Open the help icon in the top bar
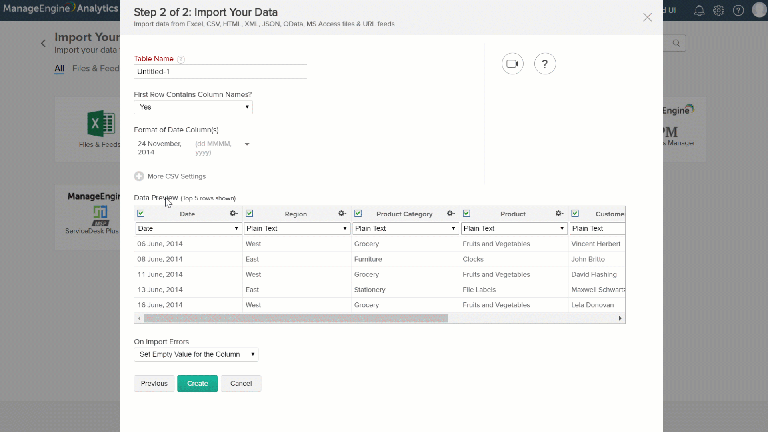 (738, 10)
